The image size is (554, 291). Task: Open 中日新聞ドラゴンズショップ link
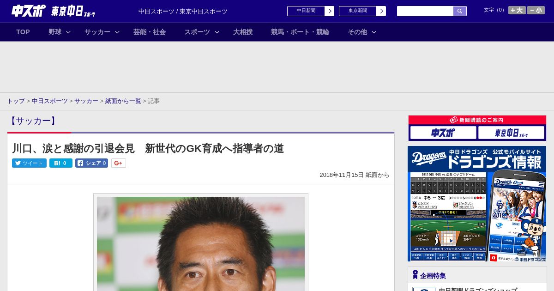click(x=478, y=289)
